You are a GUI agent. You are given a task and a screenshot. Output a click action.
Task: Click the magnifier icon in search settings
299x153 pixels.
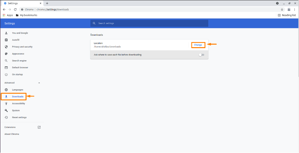94,23
